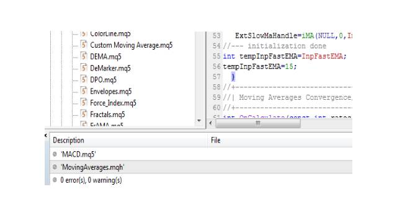Screen dimensions: 397x223
Task: Click code line 55 with tempInpFastEMA declaration
Action: point(285,56)
